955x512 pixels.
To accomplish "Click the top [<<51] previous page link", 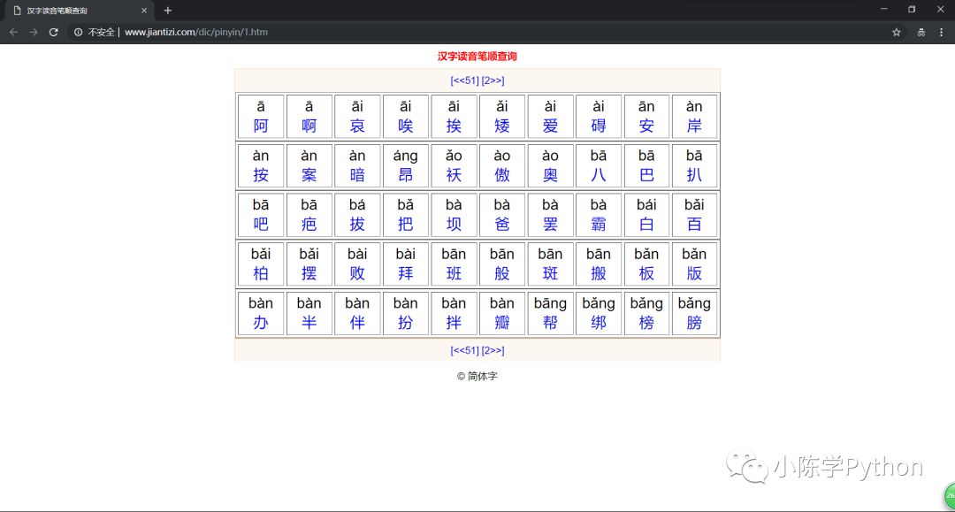I will 465,80.
